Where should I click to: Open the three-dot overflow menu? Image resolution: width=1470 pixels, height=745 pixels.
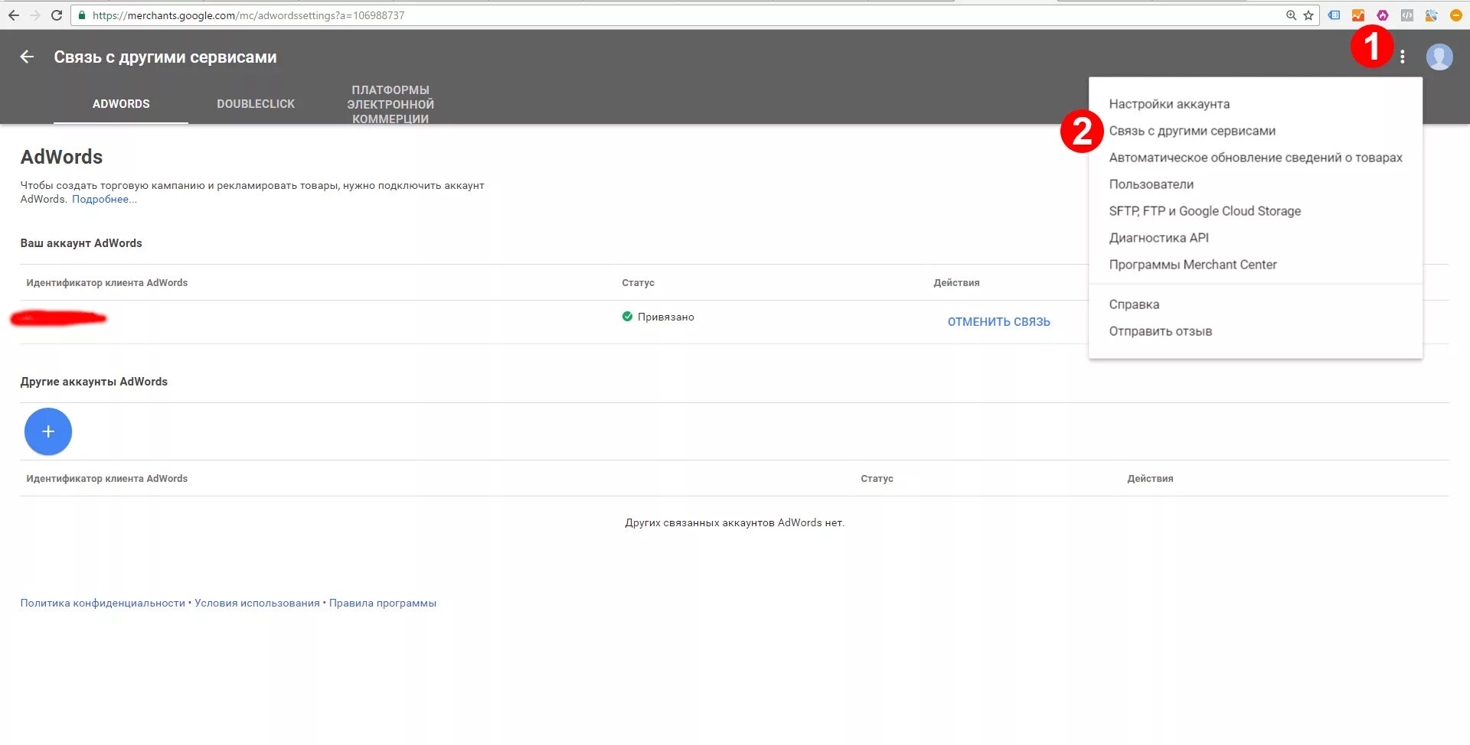click(1403, 57)
